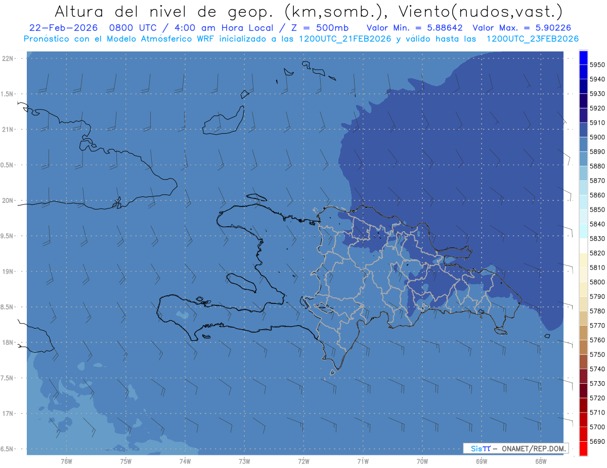Select the '1200UTC_21FEB2026' initialization time

(x=346, y=38)
